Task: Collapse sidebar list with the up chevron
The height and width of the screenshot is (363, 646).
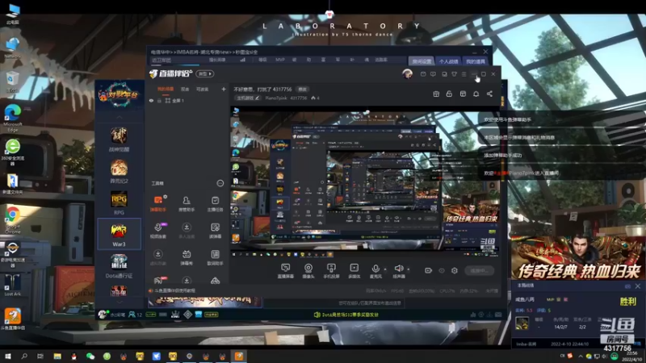Action: pyautogui.click(x=119, y=117)
